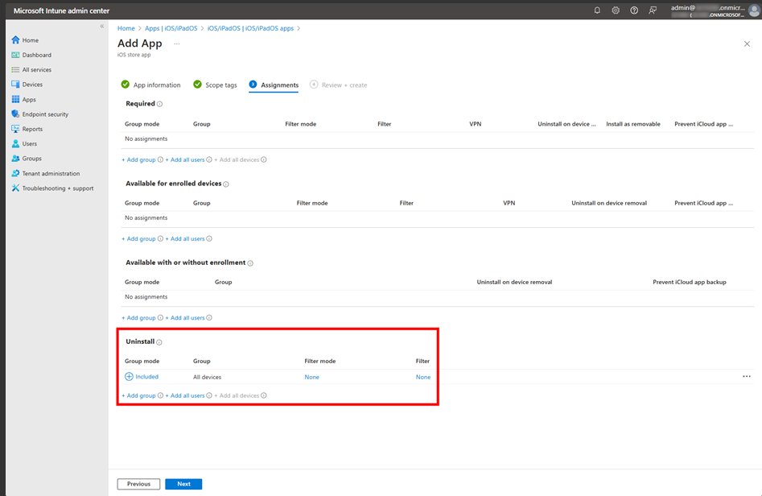Show info icon beside Required Add group
Image resolution: width=762 pixels, height=496 pixels.
[x=160, y=159]
